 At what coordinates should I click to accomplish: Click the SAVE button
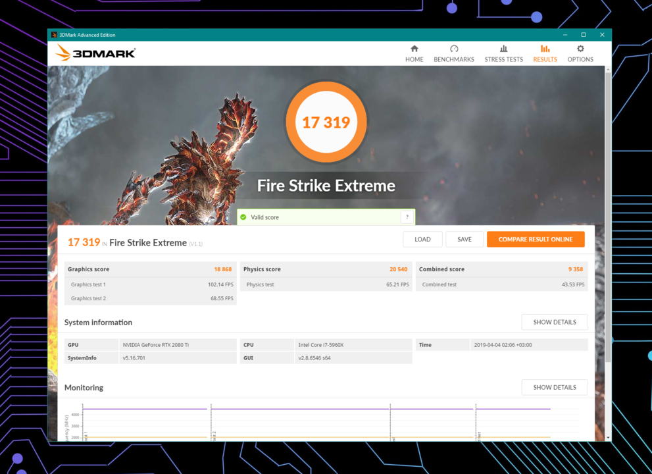(464, 239)
